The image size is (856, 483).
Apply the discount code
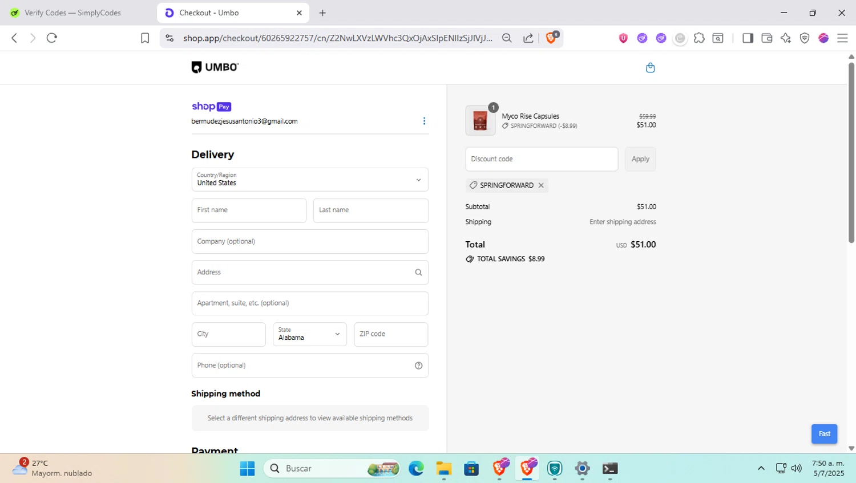pyautogui.click(x=640, y=159)
